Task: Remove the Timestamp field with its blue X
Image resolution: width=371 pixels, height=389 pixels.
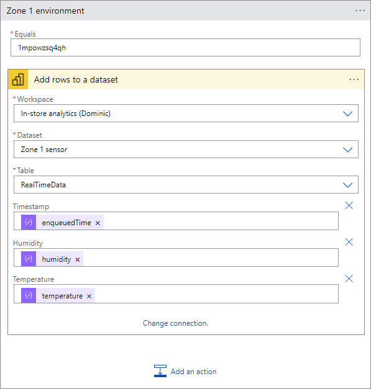Action: tap(349, 205)
